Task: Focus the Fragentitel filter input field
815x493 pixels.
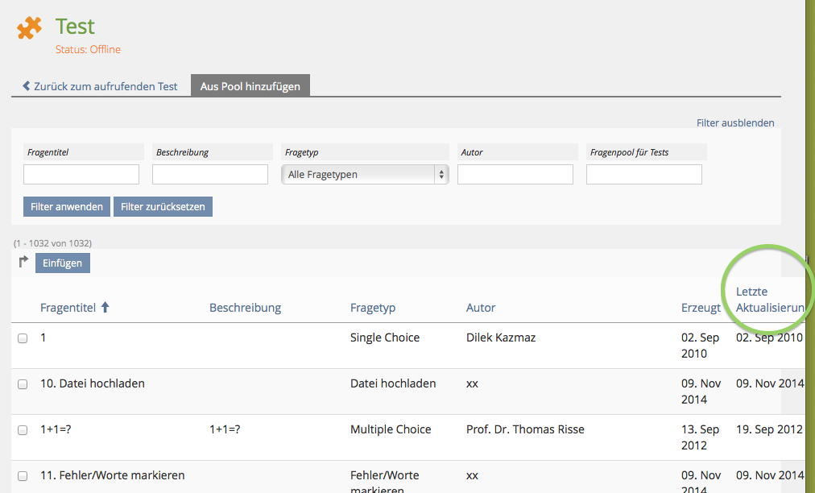Action: tap(81, 174)
